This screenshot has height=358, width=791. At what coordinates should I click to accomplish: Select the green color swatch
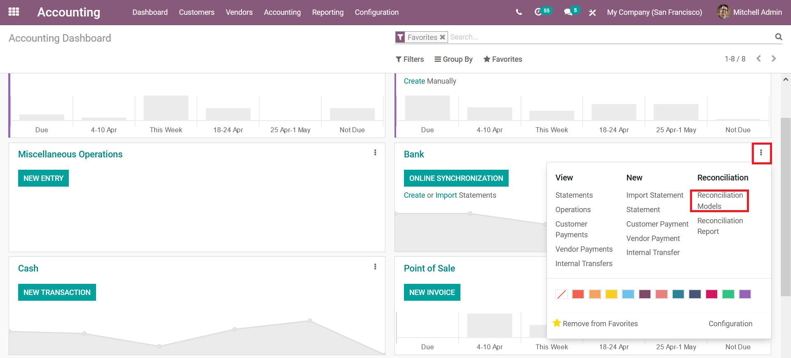pyautogui.click(x=728, y=294)
